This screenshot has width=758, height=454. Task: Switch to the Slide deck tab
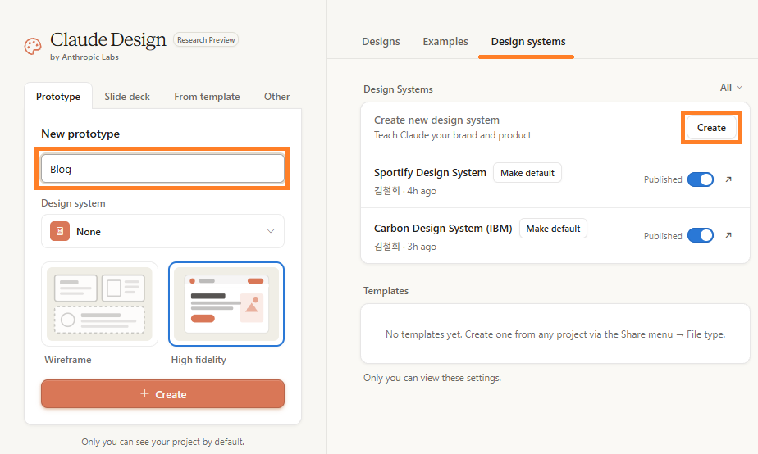pyautogui.click(x=127, y=96)
